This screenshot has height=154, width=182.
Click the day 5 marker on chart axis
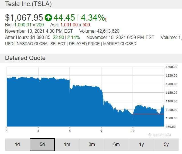pyautogui.click(x=38, y=131)
